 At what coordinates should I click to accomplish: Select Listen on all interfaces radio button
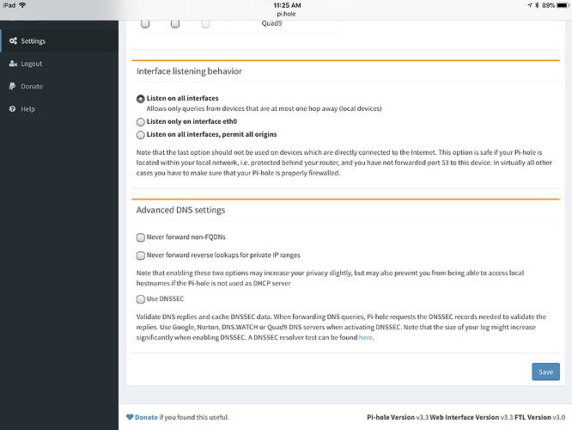(141, 99)
